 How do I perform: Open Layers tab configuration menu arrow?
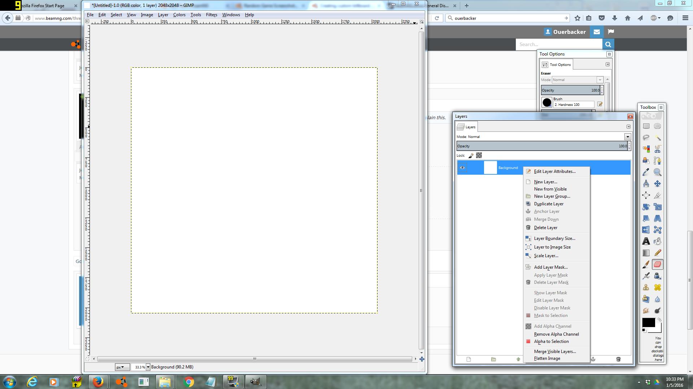(x=628, y=127)
